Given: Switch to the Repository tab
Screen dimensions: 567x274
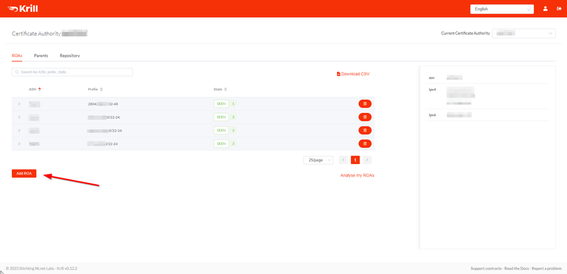Looking at the screenshot, I should [70, 56].
